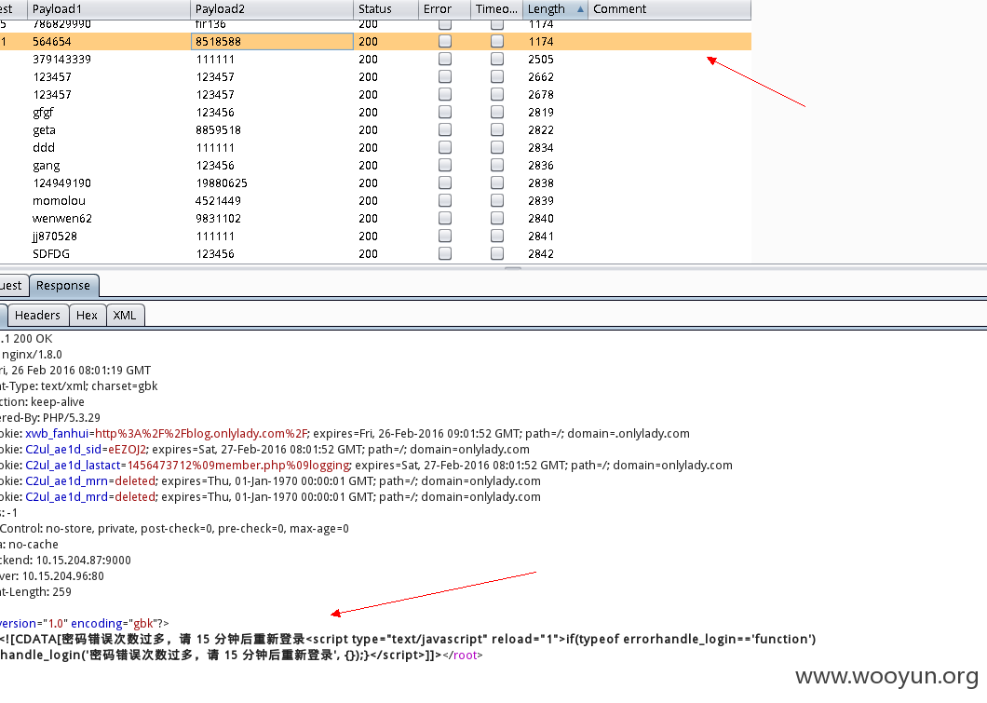Open the Headers view tab
The image size is (987, 703).
37,315
